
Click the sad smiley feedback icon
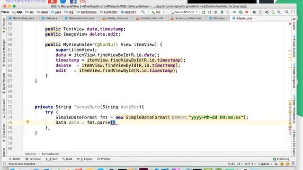[x=288, y=164]
